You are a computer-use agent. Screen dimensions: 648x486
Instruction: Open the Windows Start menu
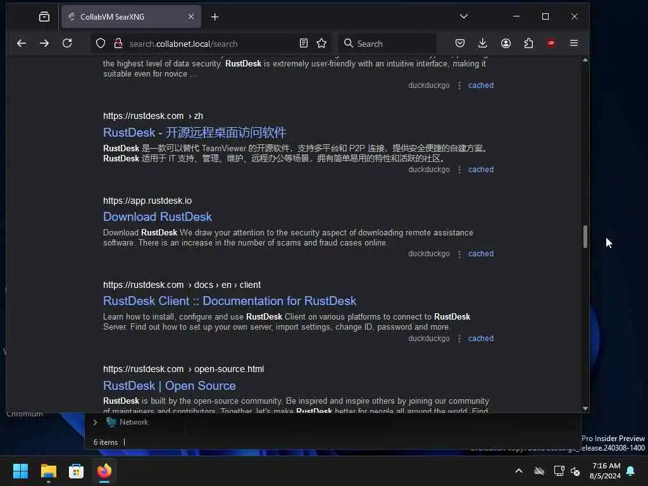coord(20,471)
